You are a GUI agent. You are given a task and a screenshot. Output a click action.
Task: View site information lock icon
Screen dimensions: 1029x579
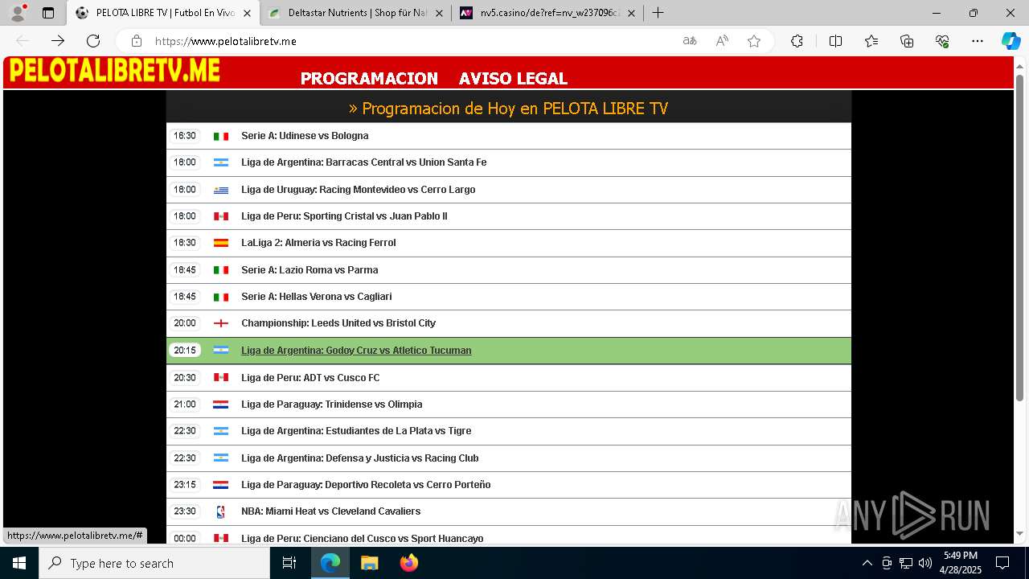[x=137, y=41]
